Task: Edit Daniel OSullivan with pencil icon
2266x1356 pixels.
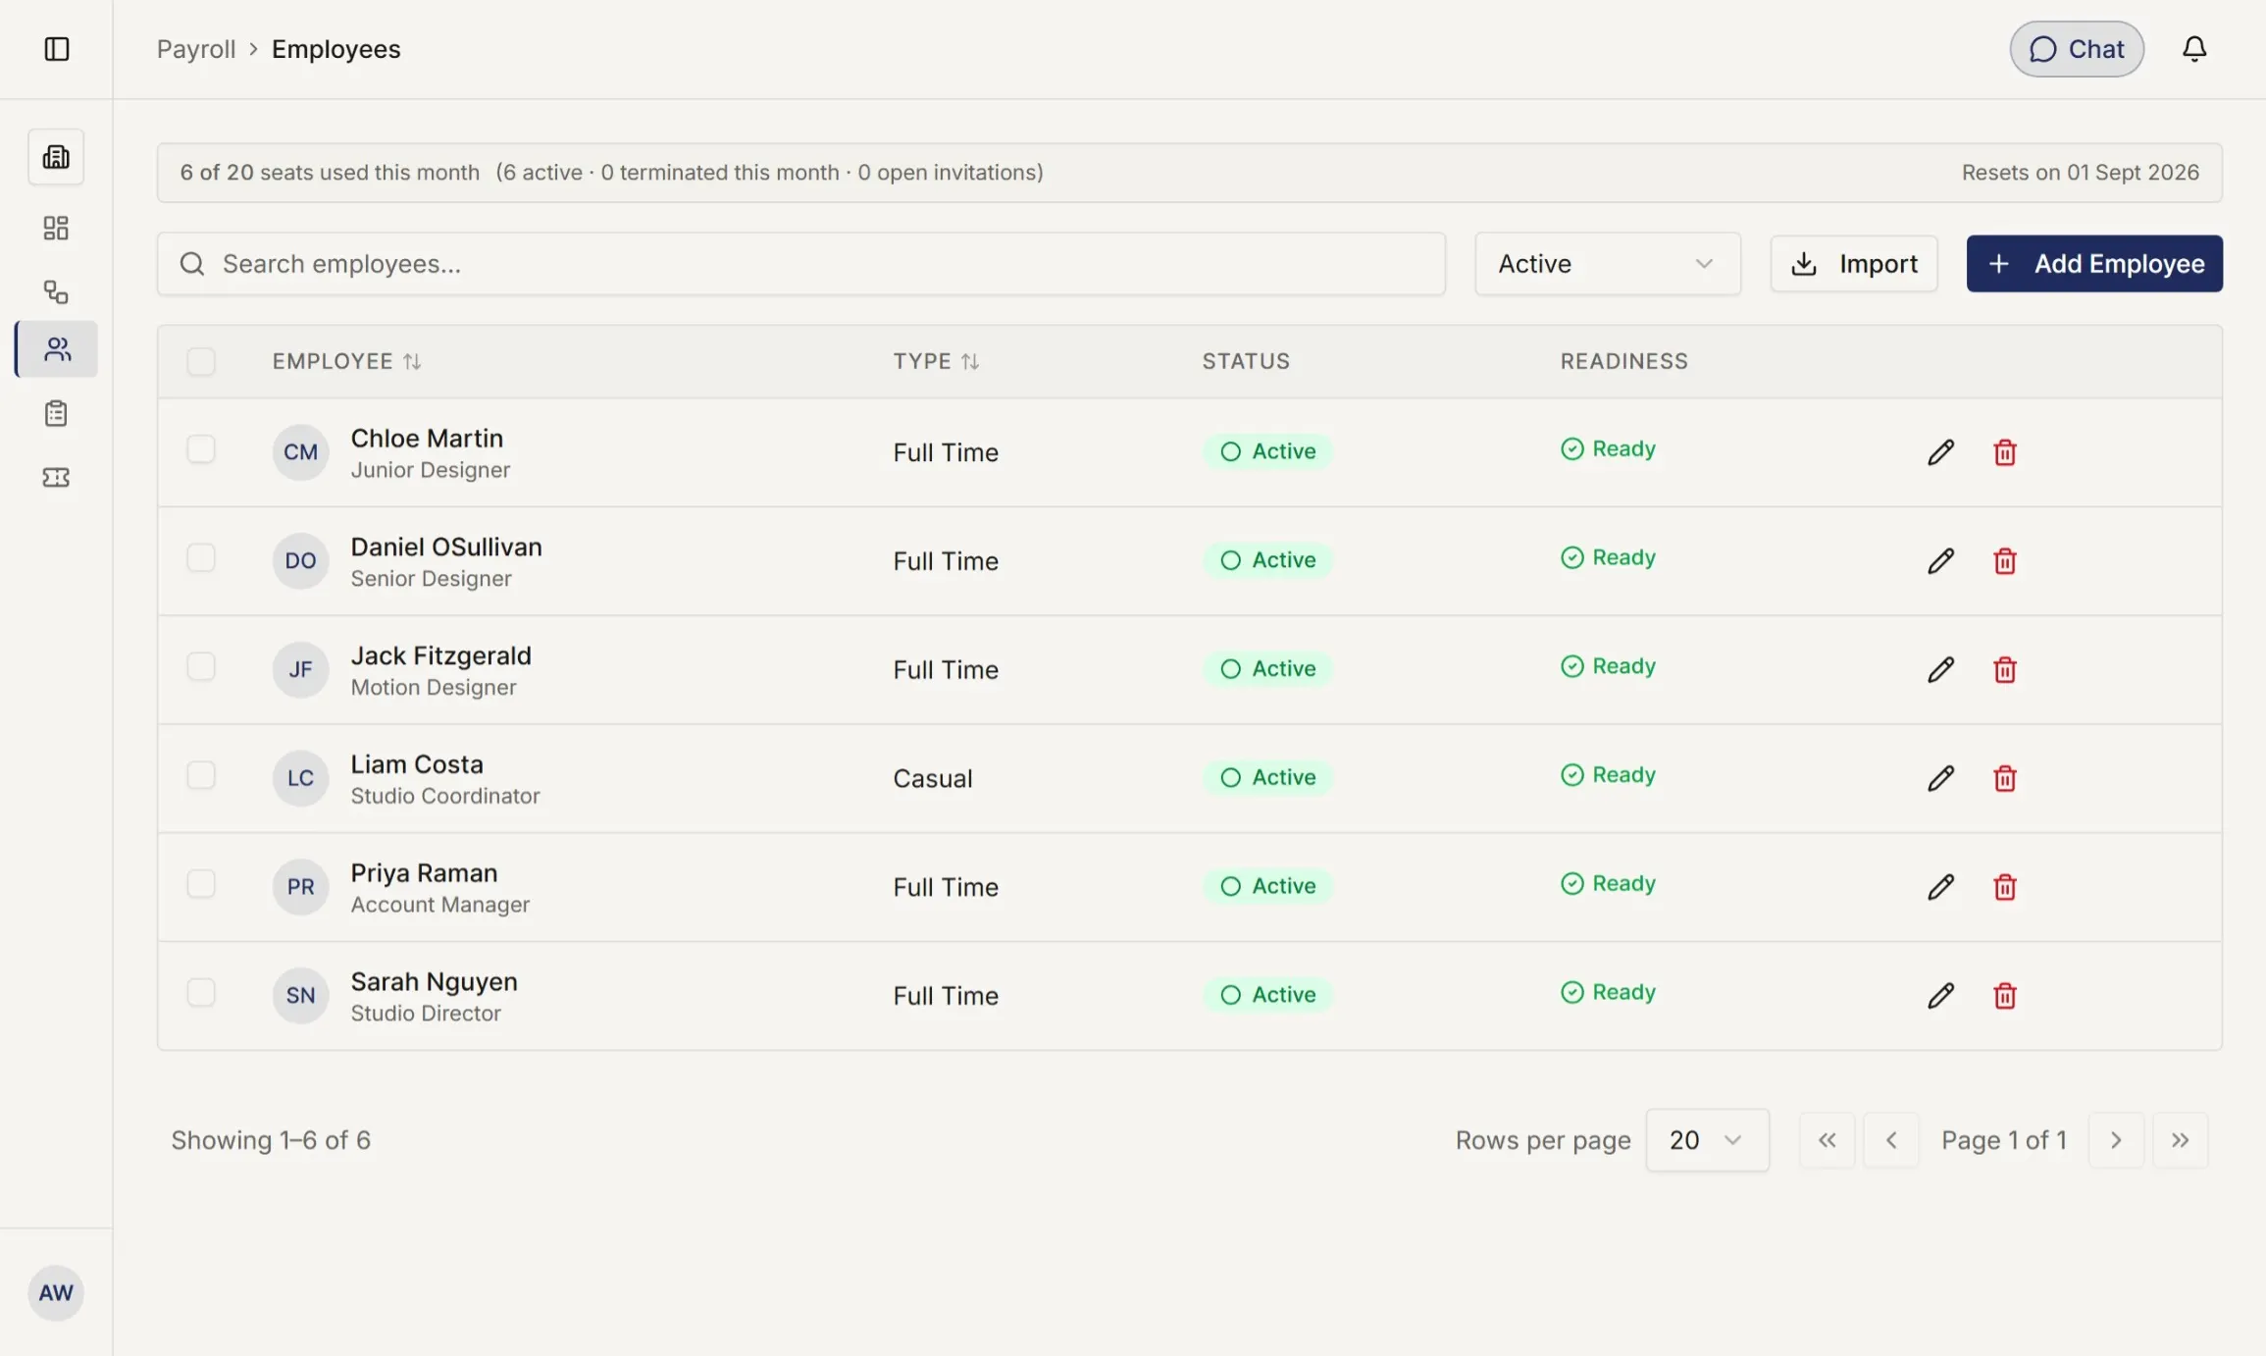Action: (x=1940, y=561)
